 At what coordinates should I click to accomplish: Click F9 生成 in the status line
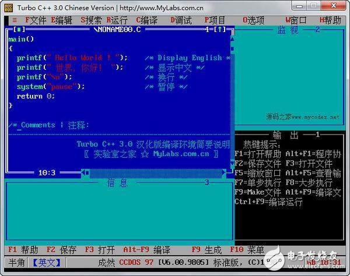click(x=206, y=250)
